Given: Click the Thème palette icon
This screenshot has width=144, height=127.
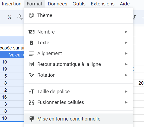Looking at the screenshot, I should [31, 15].
